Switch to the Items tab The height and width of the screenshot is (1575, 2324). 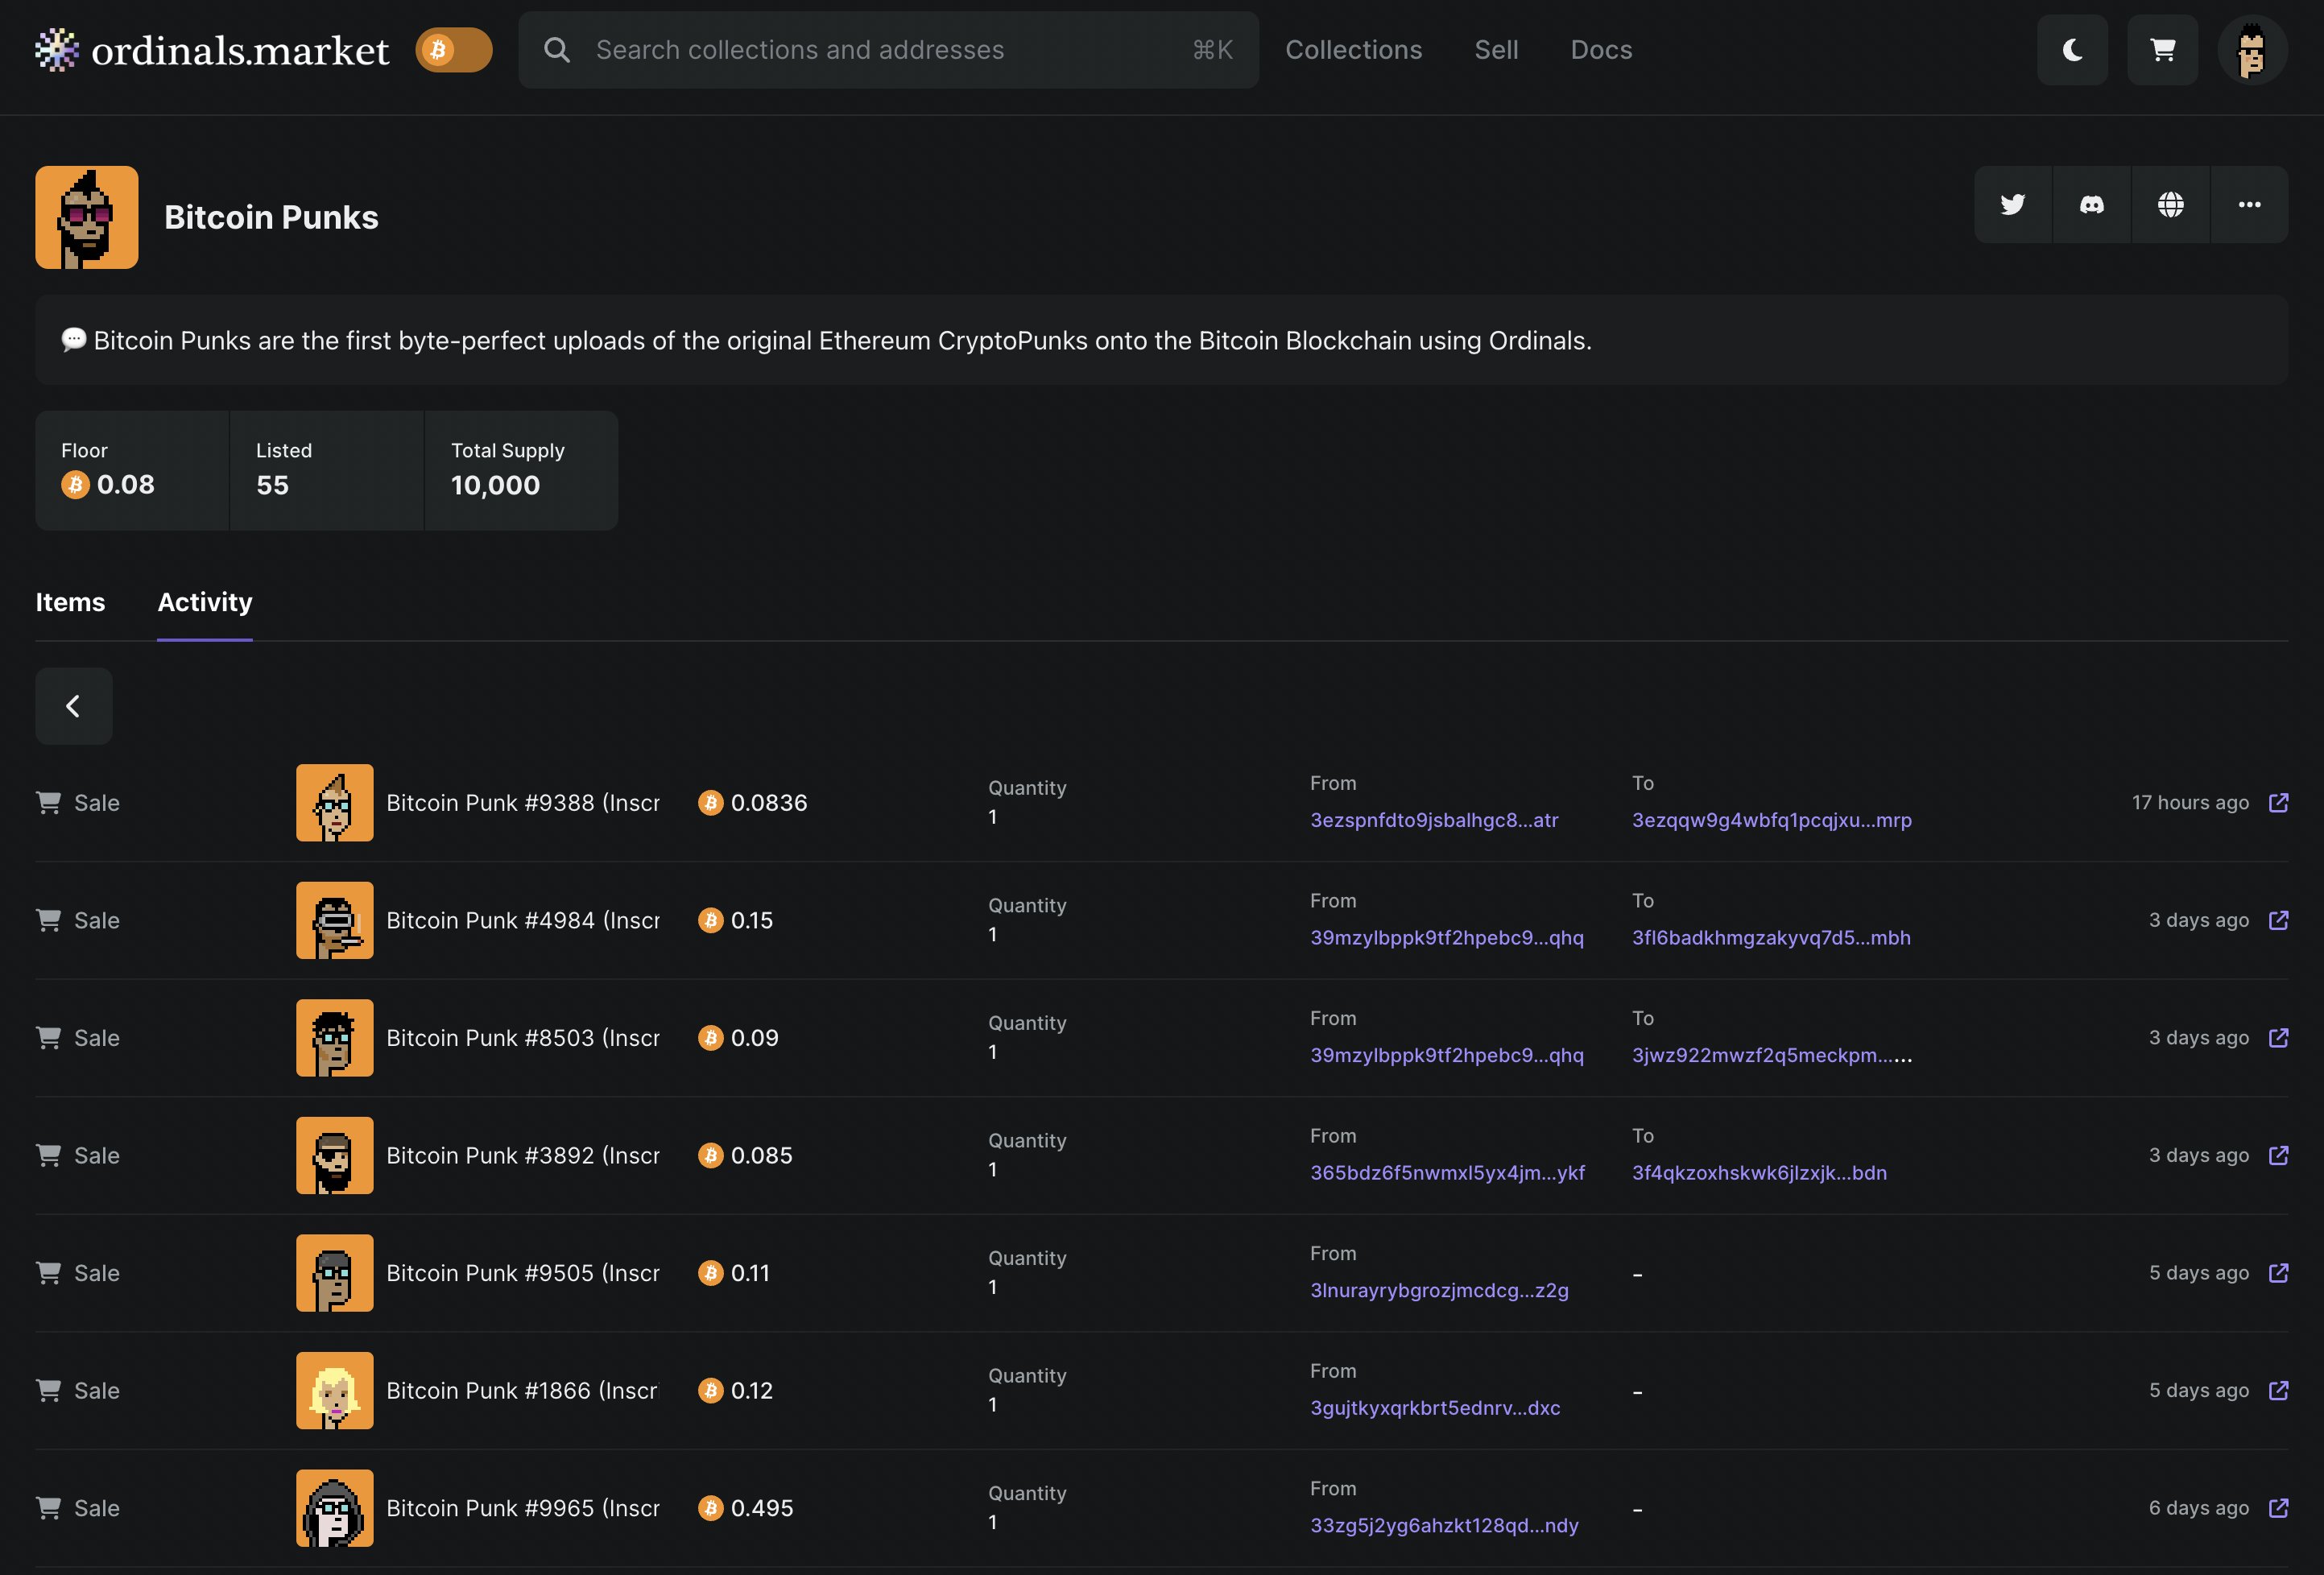click(x=70, y=602)
